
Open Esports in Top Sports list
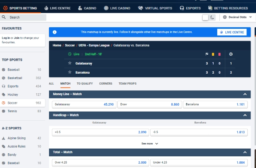22,86
